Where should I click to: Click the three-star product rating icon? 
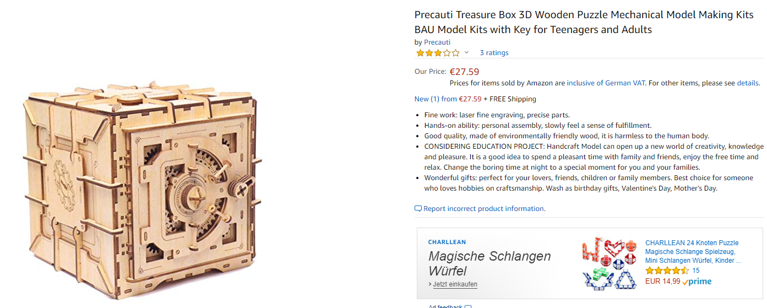[437, 53]
